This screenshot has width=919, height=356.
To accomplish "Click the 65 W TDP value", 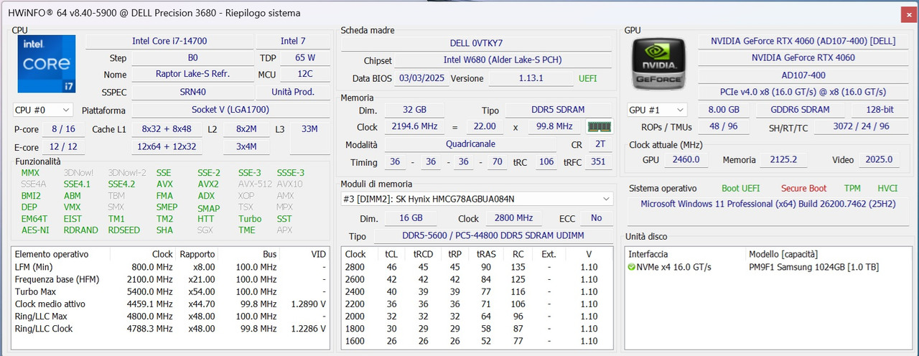I will (305, 57).
